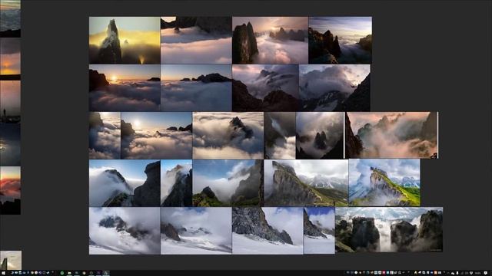
Task: Select bright sun above cloud sea, blue sky
Action: pyautogui.click(x=157, y=136)
